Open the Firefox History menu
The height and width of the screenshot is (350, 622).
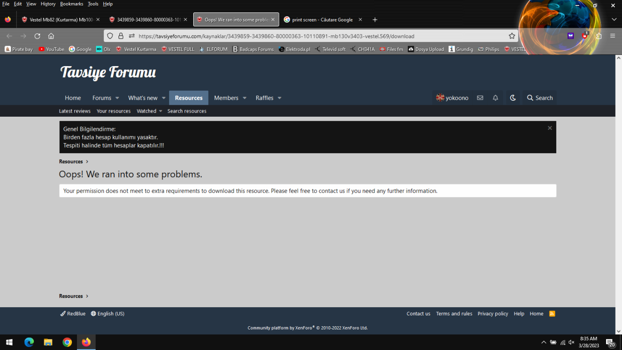48,4
